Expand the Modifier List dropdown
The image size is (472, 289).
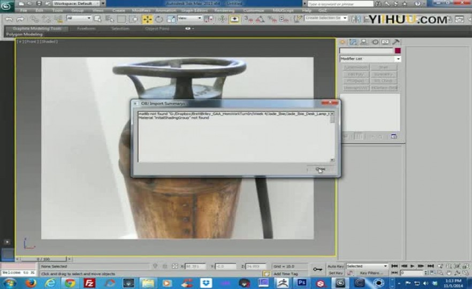tap(370, 59)
